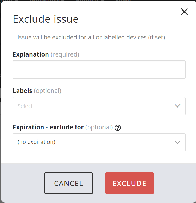Click the "Expiration - exclude for" label
This screenshot has width=196, height=203.
click(x=48, y=127)
